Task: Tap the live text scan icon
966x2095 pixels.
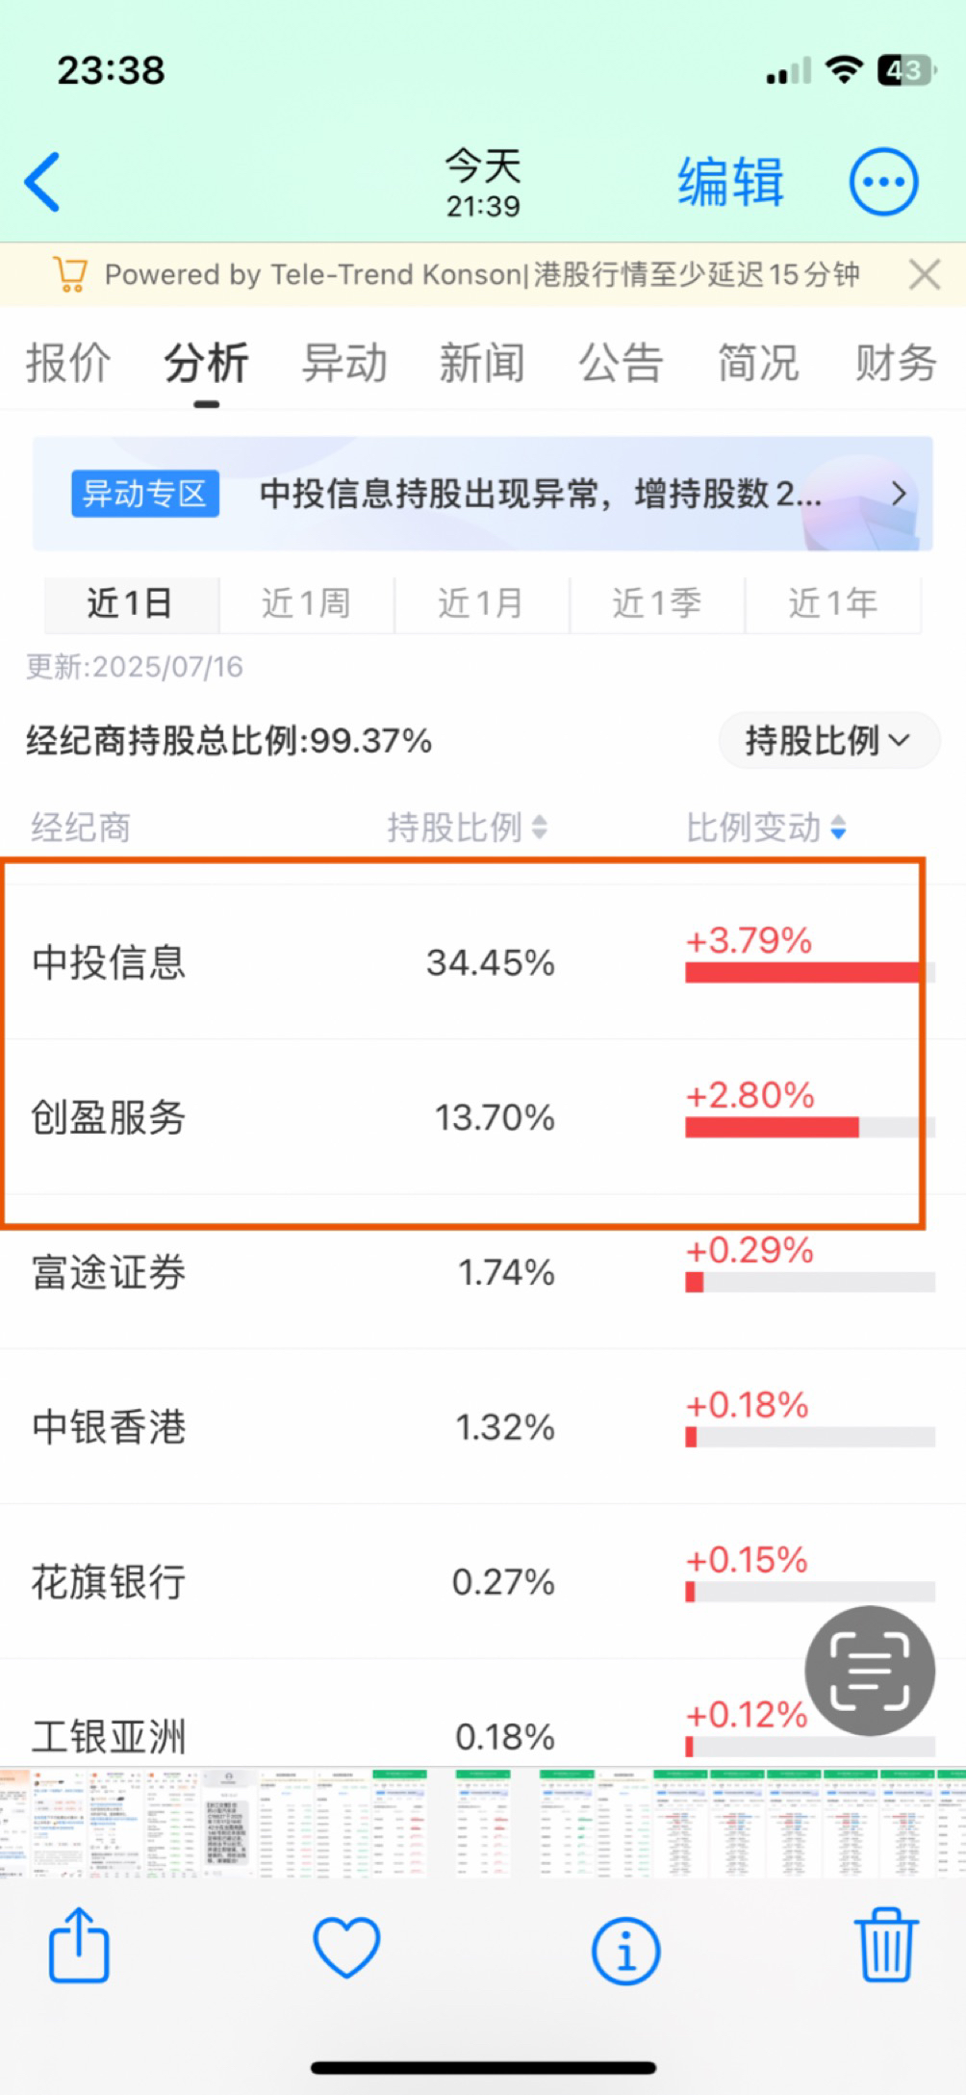Action: [870, 1671]
